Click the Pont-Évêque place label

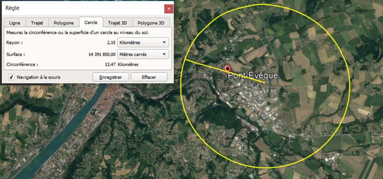click(x=253, y=76)
